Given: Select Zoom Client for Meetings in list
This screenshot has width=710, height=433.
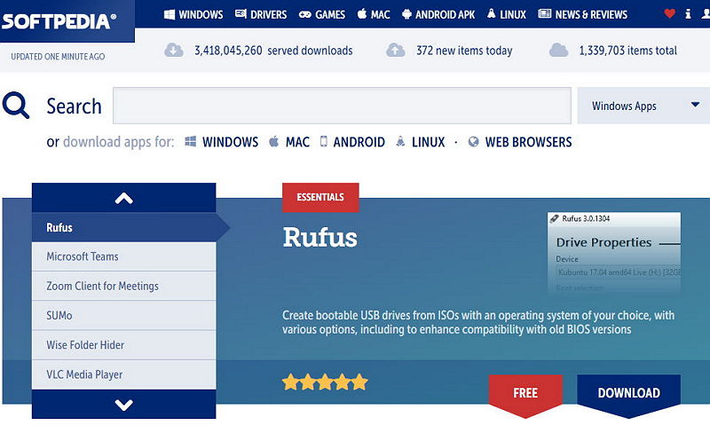Looking at the screenshot, I should pos(123,286).
